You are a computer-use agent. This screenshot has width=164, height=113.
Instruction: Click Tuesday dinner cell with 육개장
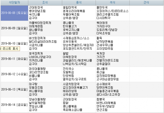pos(112,59)
